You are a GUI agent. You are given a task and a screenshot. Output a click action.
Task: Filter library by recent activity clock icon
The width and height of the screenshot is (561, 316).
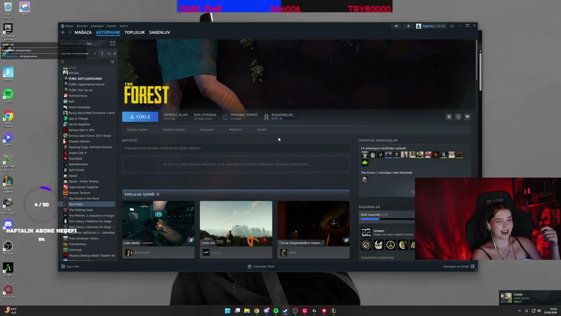(109, 54)
